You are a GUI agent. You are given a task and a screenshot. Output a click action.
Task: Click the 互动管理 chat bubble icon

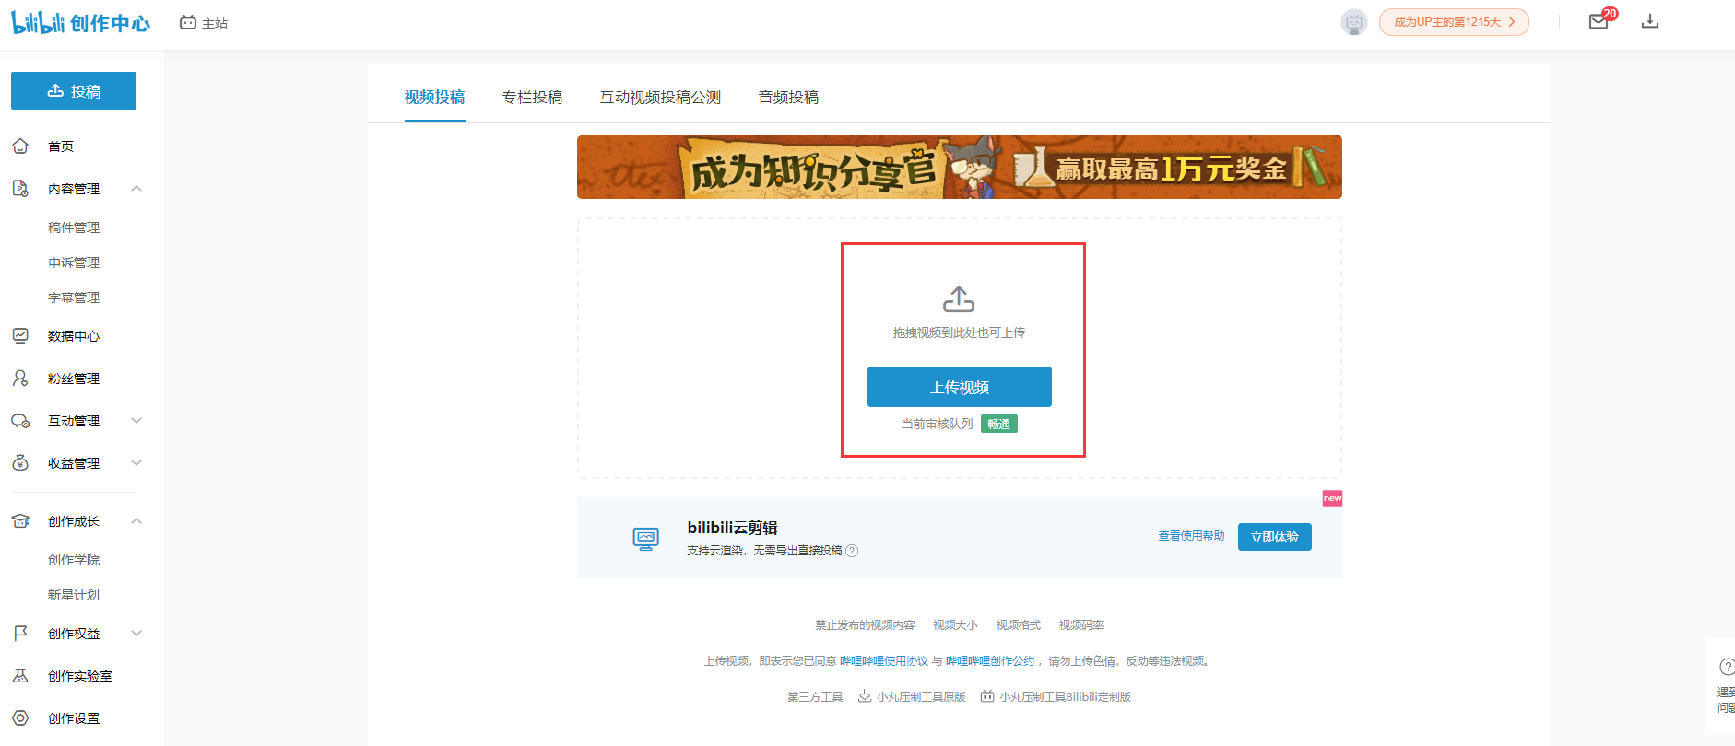(20, 421)
